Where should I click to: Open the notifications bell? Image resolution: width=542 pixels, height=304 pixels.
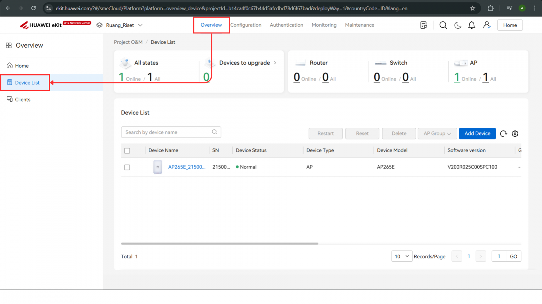pos(472,25)
